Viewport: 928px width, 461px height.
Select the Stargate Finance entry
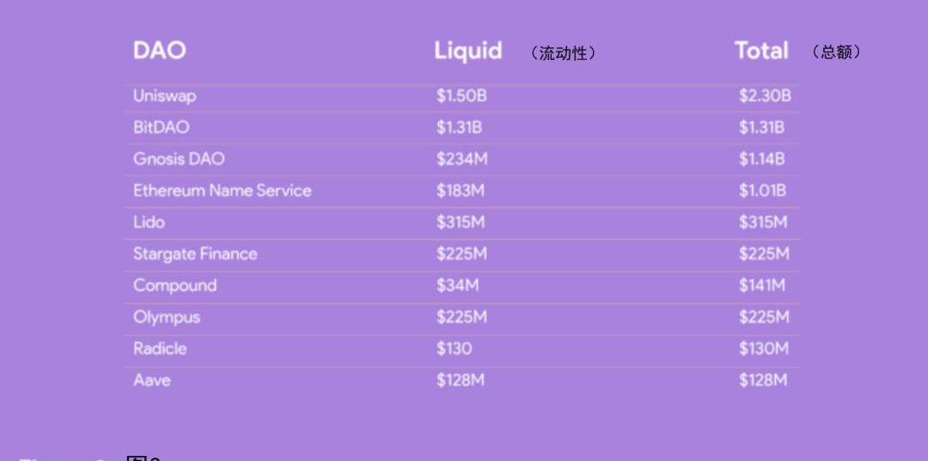tap(194, 254)
